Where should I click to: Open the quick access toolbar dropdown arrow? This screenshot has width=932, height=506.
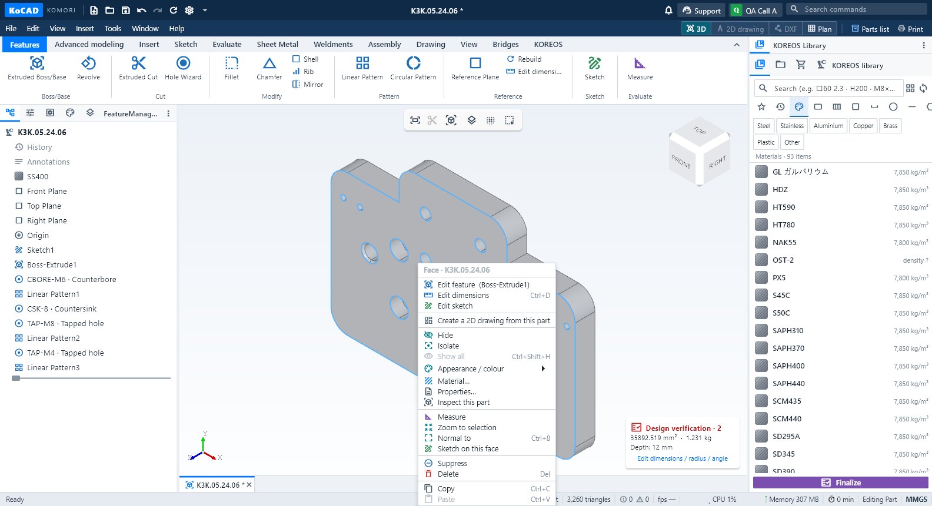pos(205,10)
